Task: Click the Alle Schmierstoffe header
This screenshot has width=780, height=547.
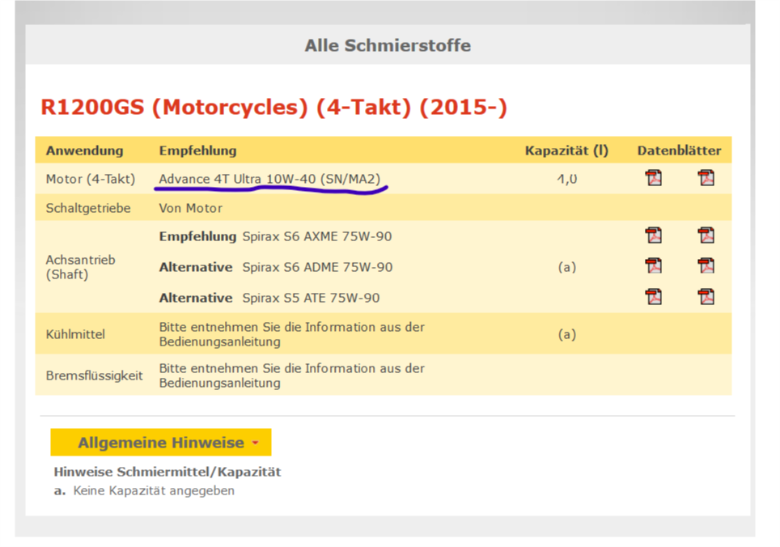Action: [x=388, y=45]
